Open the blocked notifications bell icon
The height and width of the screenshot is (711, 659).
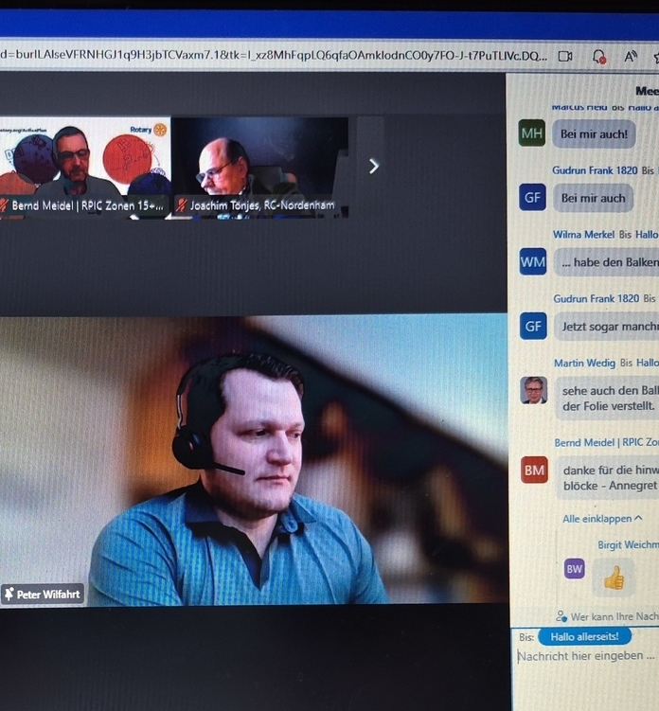click(598, 57)
